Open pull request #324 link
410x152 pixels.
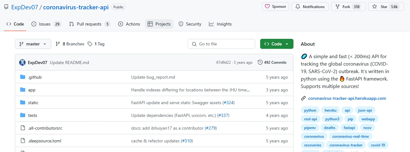point(228,103)
